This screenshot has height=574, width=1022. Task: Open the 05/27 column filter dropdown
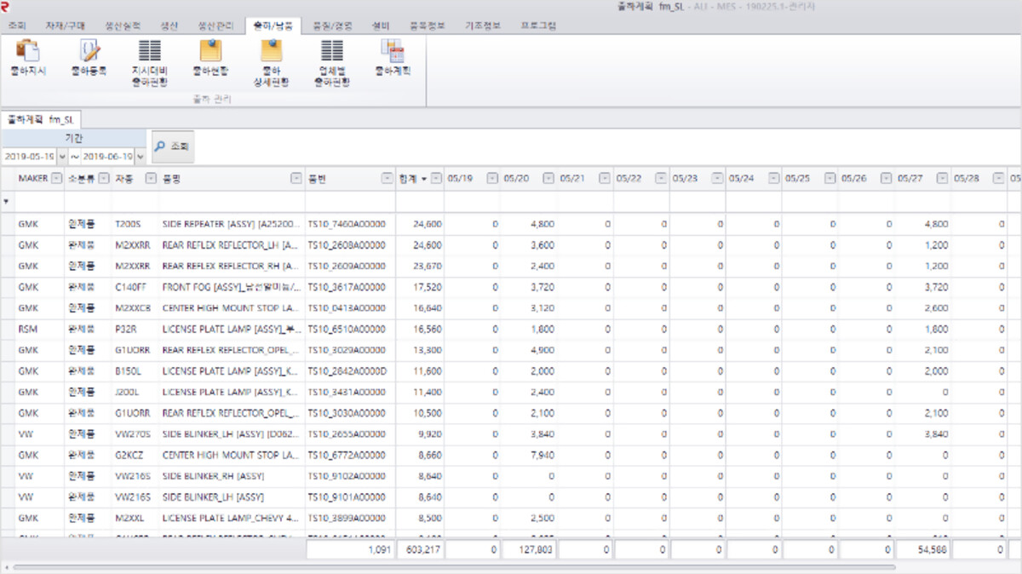tap(941, 178)
